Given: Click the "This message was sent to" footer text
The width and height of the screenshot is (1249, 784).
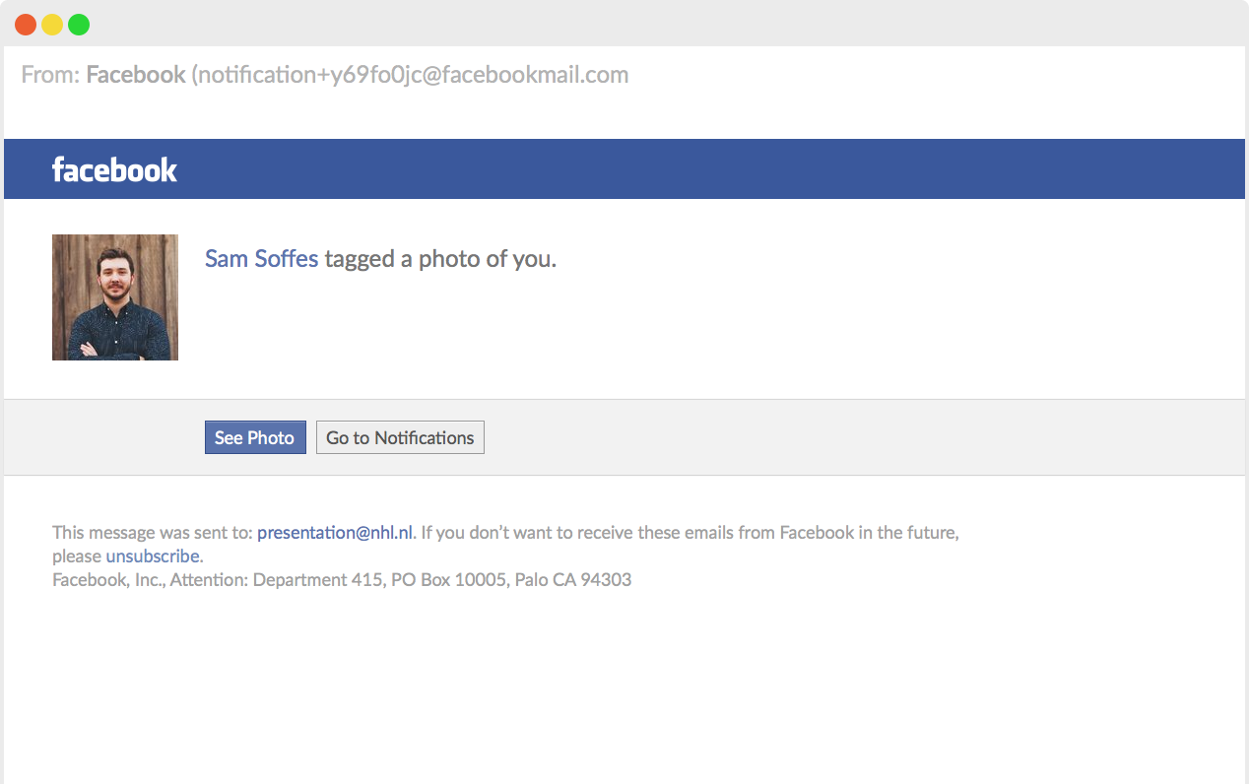Looking at the screenshot, I should 153,533.
